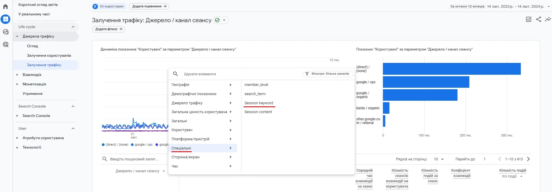Click the green report status check icon
552x192 pixels.
[x=217, y=20]
